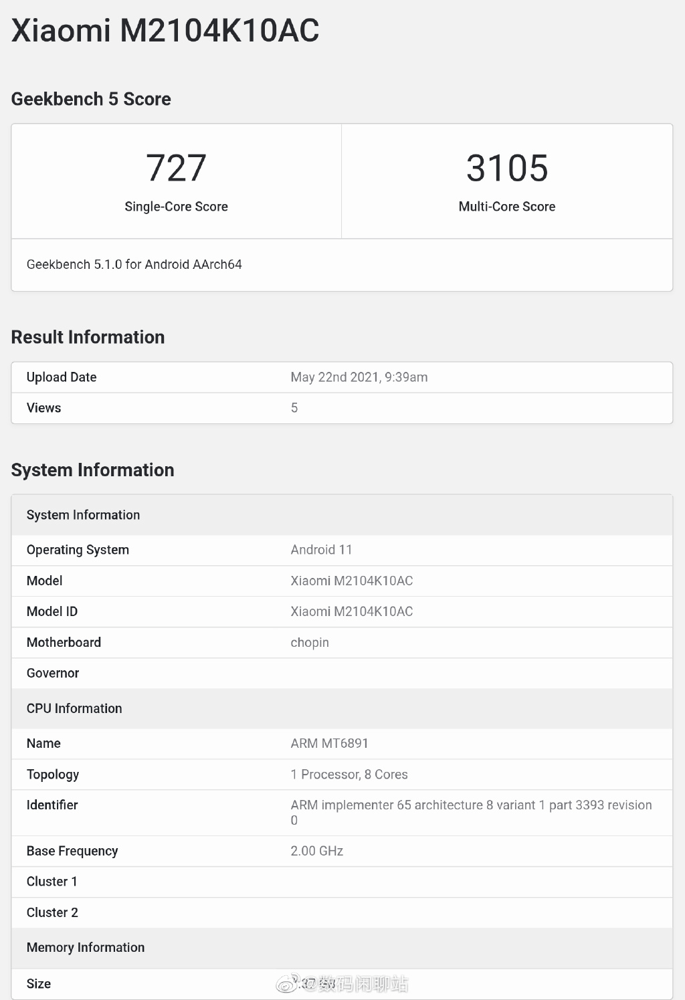Select the Model ID value Xiaomi M2104K10AC

coord(351,611)
